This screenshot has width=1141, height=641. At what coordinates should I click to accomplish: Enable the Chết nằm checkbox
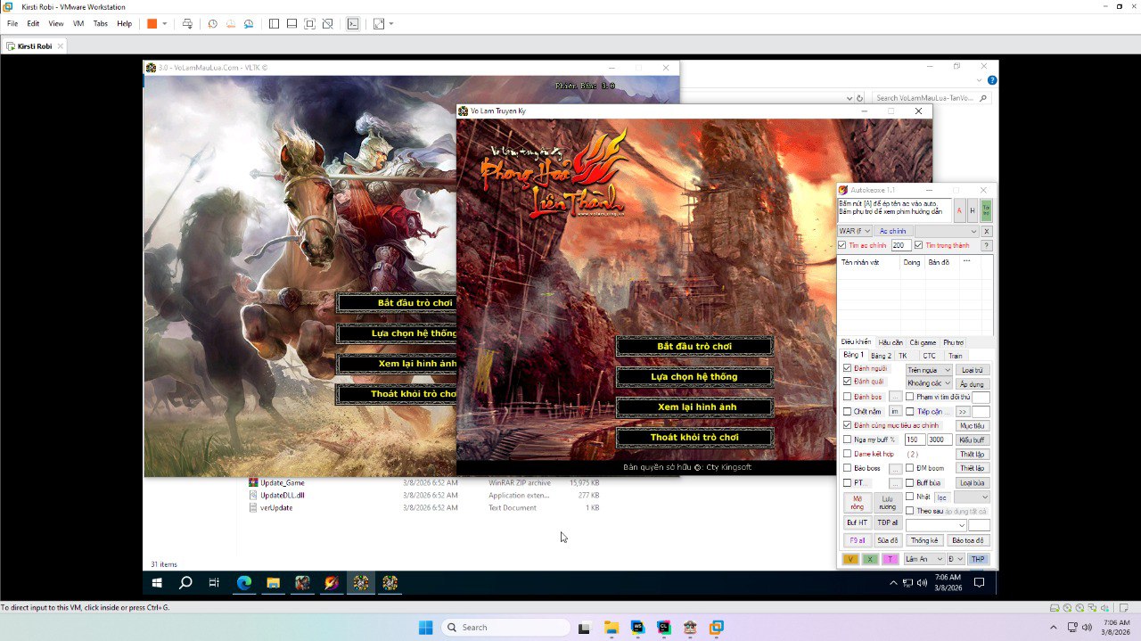848,412
